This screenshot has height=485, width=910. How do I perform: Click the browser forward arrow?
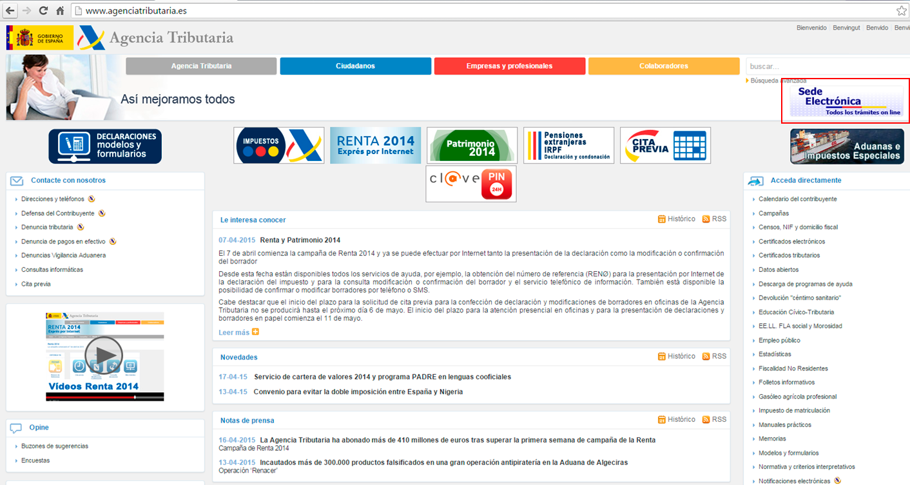point(26,11)
